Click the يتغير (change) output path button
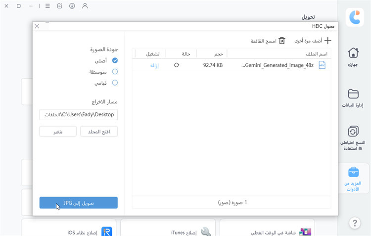 coord(58,131)
